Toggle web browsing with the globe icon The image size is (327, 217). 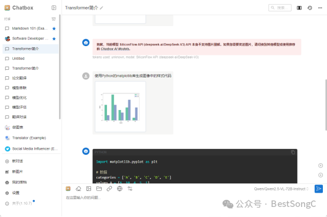coord(119,189)
